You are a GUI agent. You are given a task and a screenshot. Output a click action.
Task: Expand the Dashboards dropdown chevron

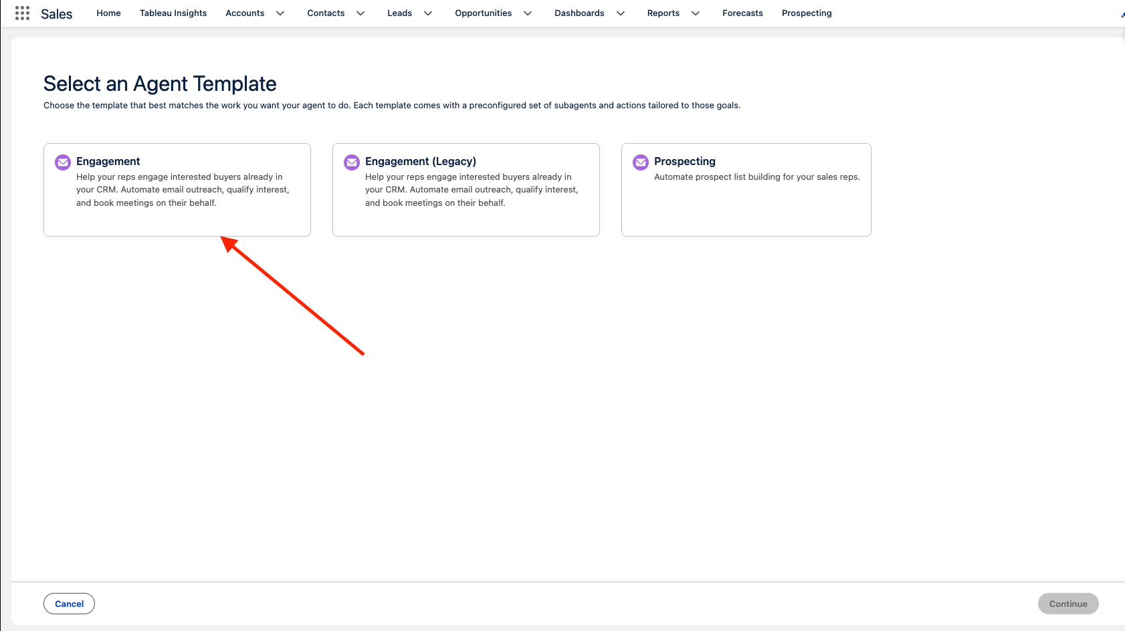point(621,13)
